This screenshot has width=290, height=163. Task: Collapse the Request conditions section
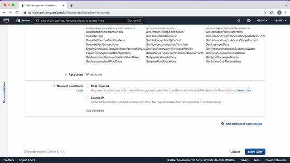point(54,86)
